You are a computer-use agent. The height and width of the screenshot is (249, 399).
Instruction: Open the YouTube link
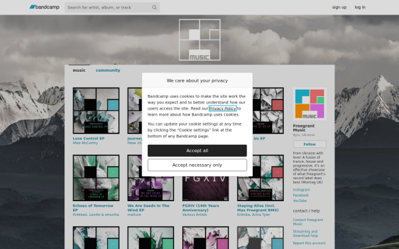click(x=299, y=201)
